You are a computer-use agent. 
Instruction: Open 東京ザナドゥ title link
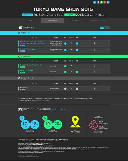tap(24, 87)
